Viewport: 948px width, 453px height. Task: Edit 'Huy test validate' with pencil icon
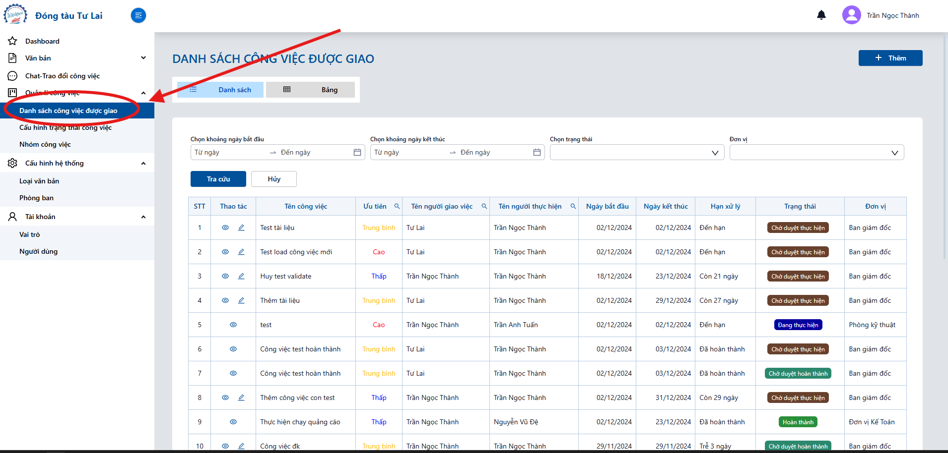241,276
